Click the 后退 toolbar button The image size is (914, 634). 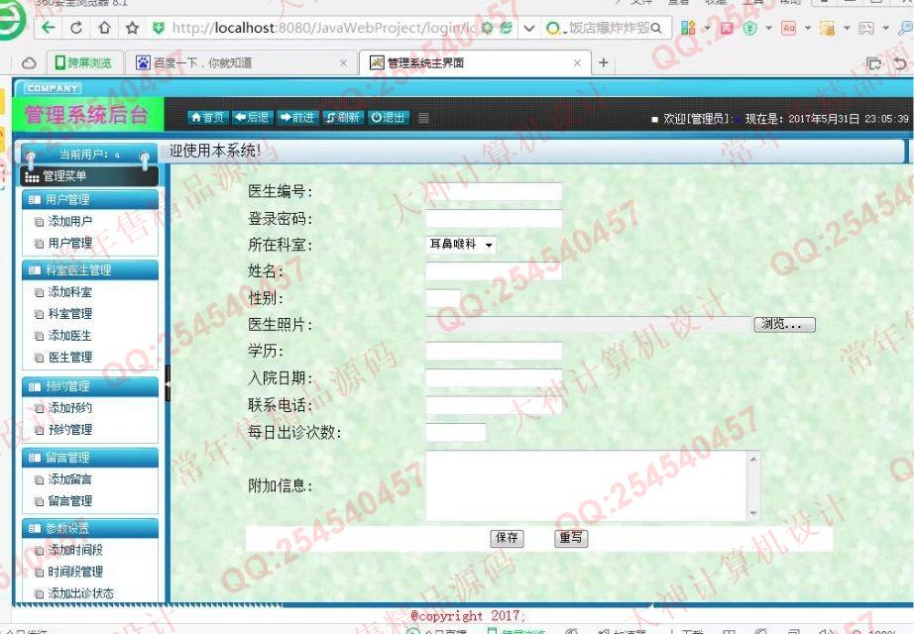(252, 118)
